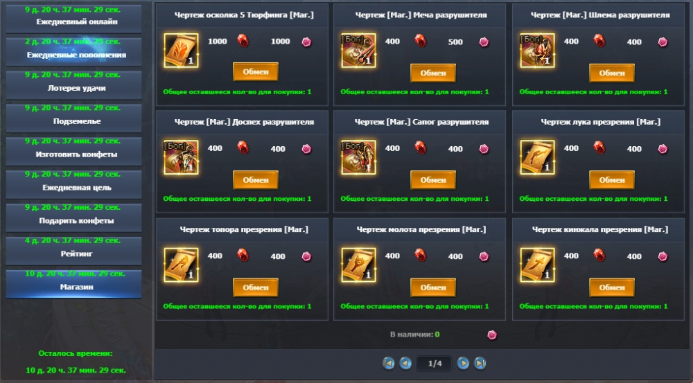Click the Dagger of Contempt blueprint icon
This screenshot has height=383, width=693.
[x=538, y=265]
